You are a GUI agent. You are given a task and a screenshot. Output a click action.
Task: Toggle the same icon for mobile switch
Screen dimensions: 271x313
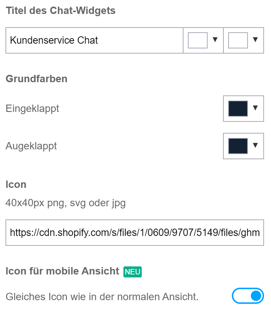click(248, 296)
